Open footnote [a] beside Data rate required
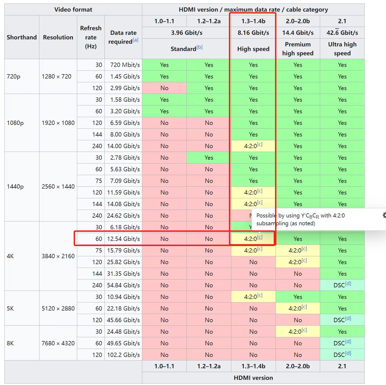This screenshot has height=385, width=386. [135, 40]
